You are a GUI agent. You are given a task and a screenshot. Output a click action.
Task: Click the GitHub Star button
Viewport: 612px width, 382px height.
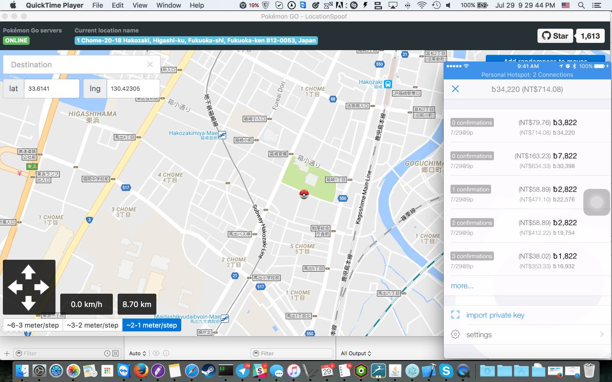[x=555, y=36]
